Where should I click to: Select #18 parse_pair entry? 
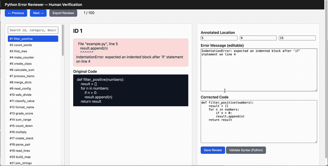tap(33, 144)
